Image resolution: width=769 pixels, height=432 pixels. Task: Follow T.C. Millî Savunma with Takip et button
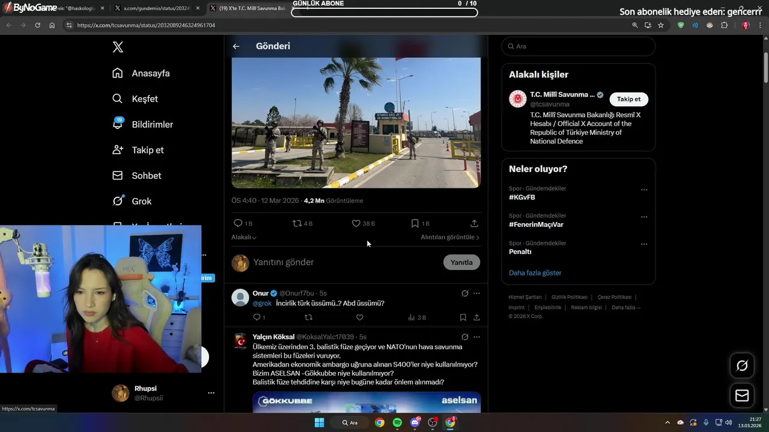[628, 99]
